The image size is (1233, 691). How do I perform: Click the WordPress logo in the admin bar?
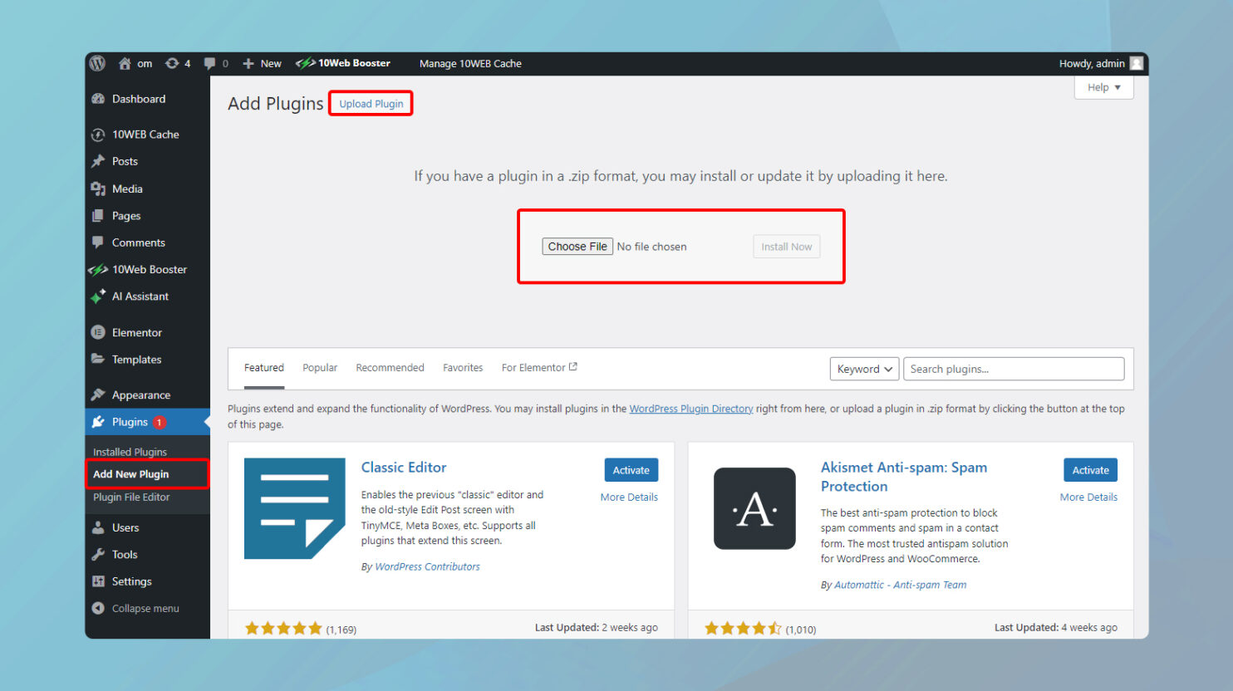[97, 63]
